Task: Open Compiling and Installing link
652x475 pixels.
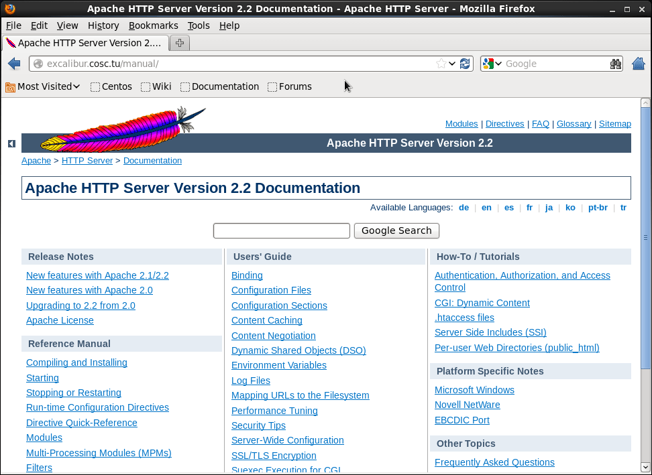Action: pyautogui.click(x=77, y=362)
